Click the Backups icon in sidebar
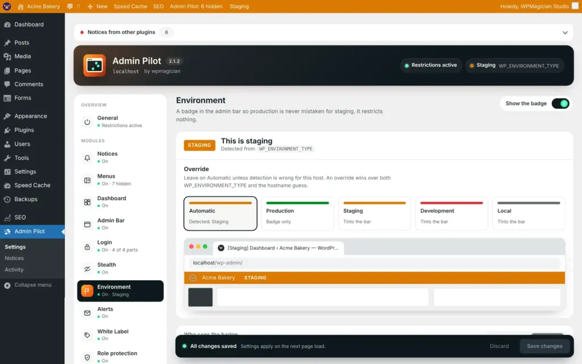 (x=7, y=200)
